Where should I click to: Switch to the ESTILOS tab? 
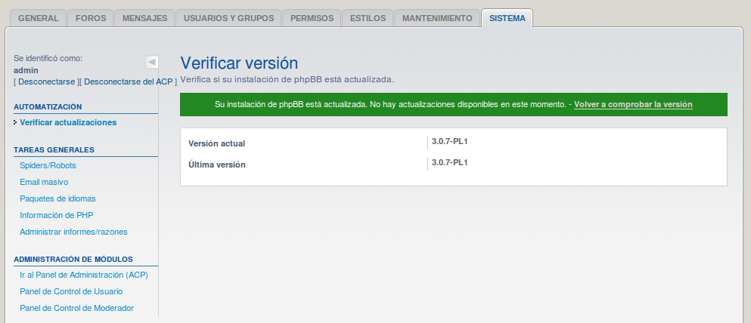368,18
